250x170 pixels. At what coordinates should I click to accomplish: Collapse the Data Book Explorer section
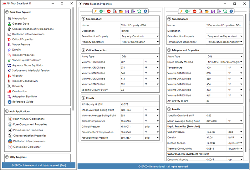click(7, 12)
